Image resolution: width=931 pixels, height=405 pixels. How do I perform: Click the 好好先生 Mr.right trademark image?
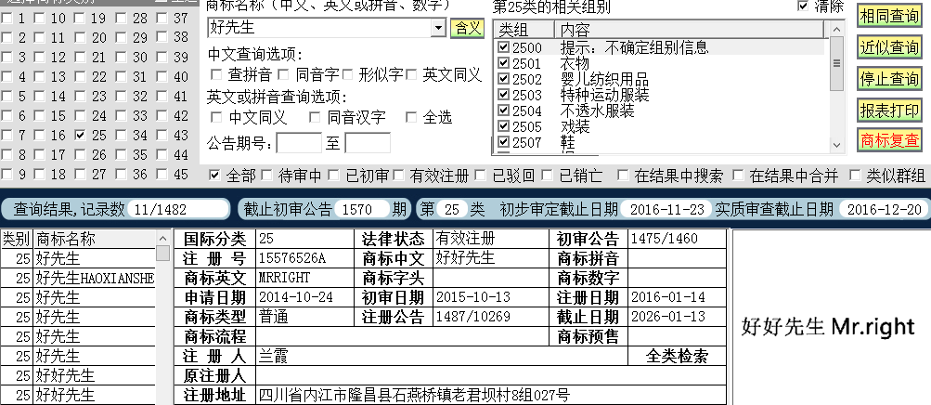[x=828, y=327]
